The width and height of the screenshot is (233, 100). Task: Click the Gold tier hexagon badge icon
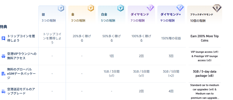point(91,8)
